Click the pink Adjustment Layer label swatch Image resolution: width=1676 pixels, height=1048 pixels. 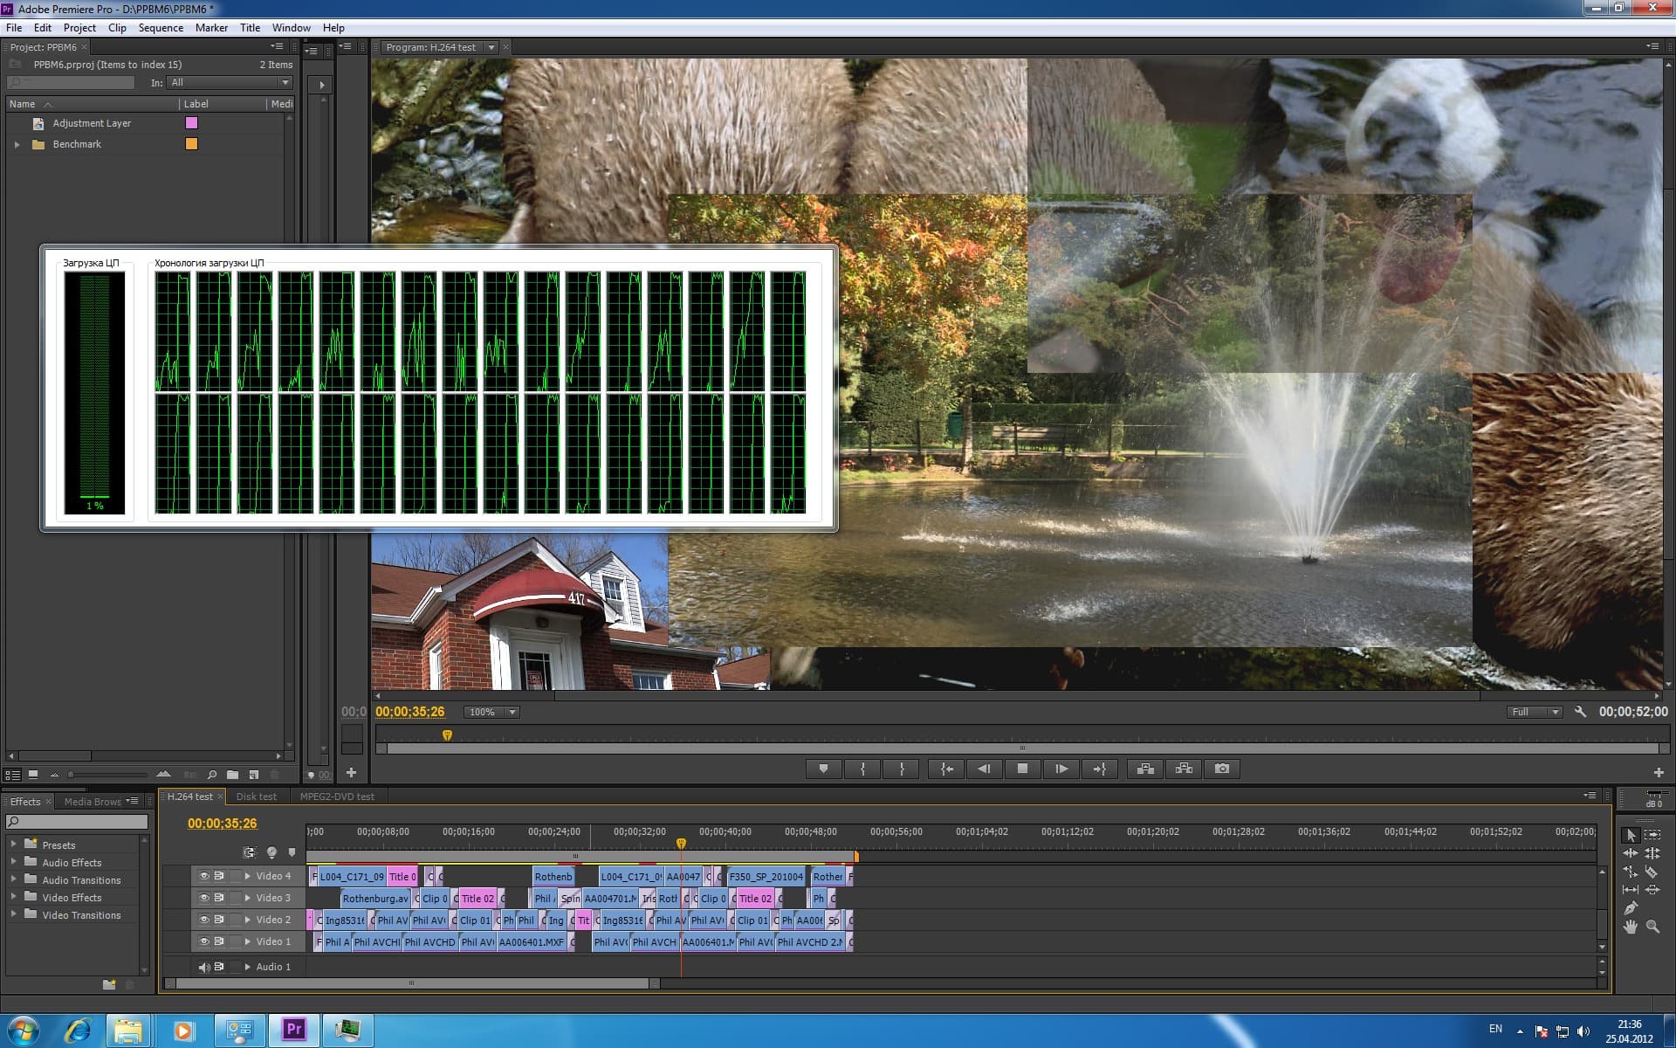tap(191, 123)
